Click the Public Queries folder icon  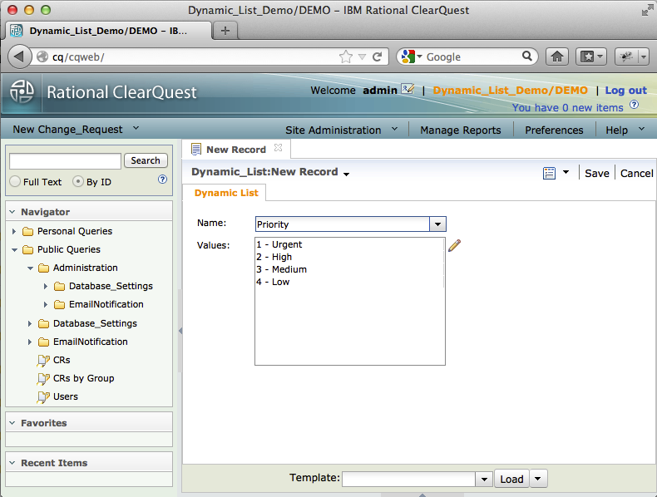(27, 249)
